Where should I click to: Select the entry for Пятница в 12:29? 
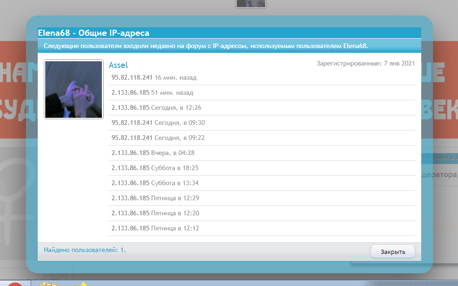click(x=155, y=198)
